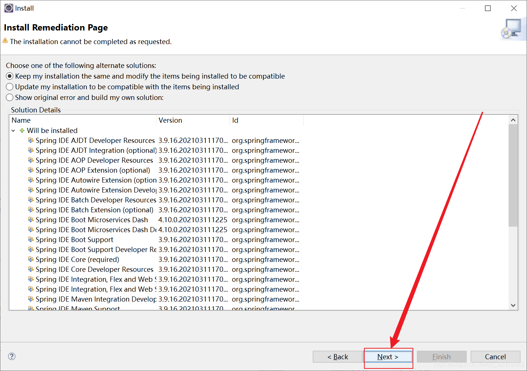Viewport: 527px width, 371px height.
Task: Click feature icon of Spring IDE Core (required)
Action: click(31, 259)
